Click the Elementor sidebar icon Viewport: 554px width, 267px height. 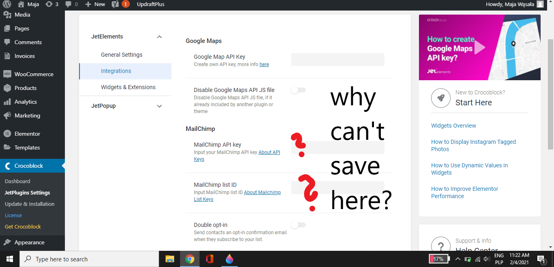[x=7, y=134]
